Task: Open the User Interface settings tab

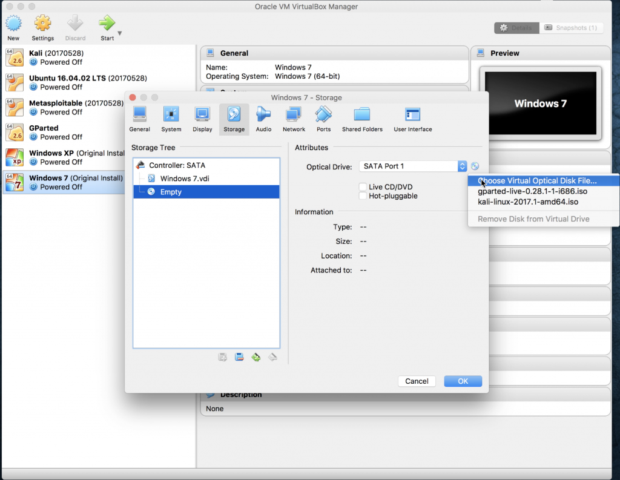Action: [x=413, y=119]
